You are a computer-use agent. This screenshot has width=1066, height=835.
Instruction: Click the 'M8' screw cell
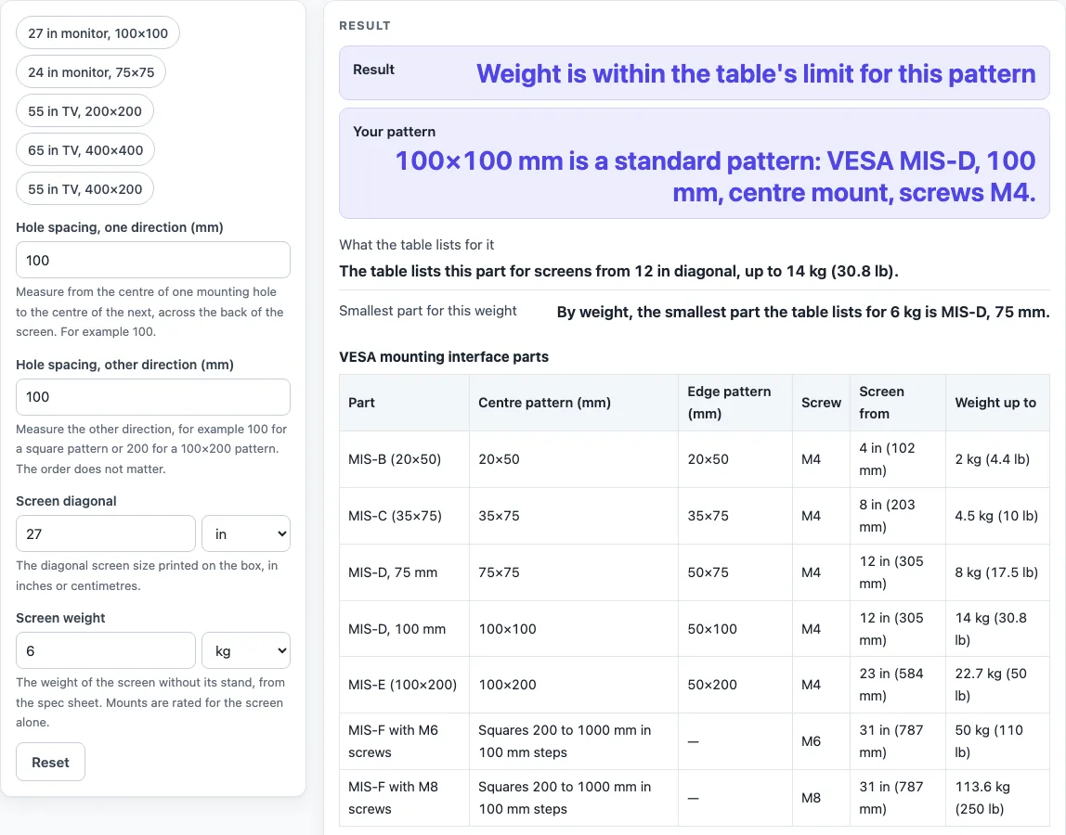click(821, 798)
